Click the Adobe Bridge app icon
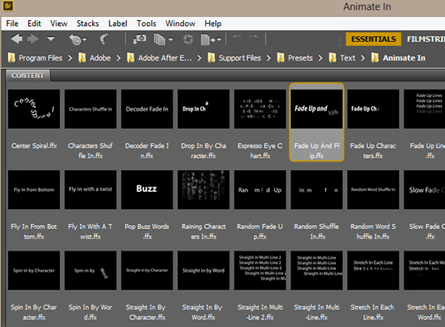Viewport: 445px width, 327px height. point(7,6)
